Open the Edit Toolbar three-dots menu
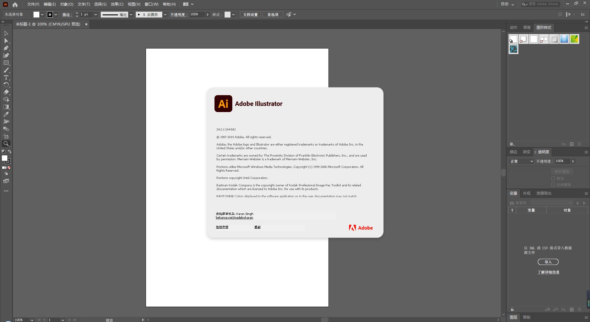The image size is (590, 322). click(x=6, y=191)
